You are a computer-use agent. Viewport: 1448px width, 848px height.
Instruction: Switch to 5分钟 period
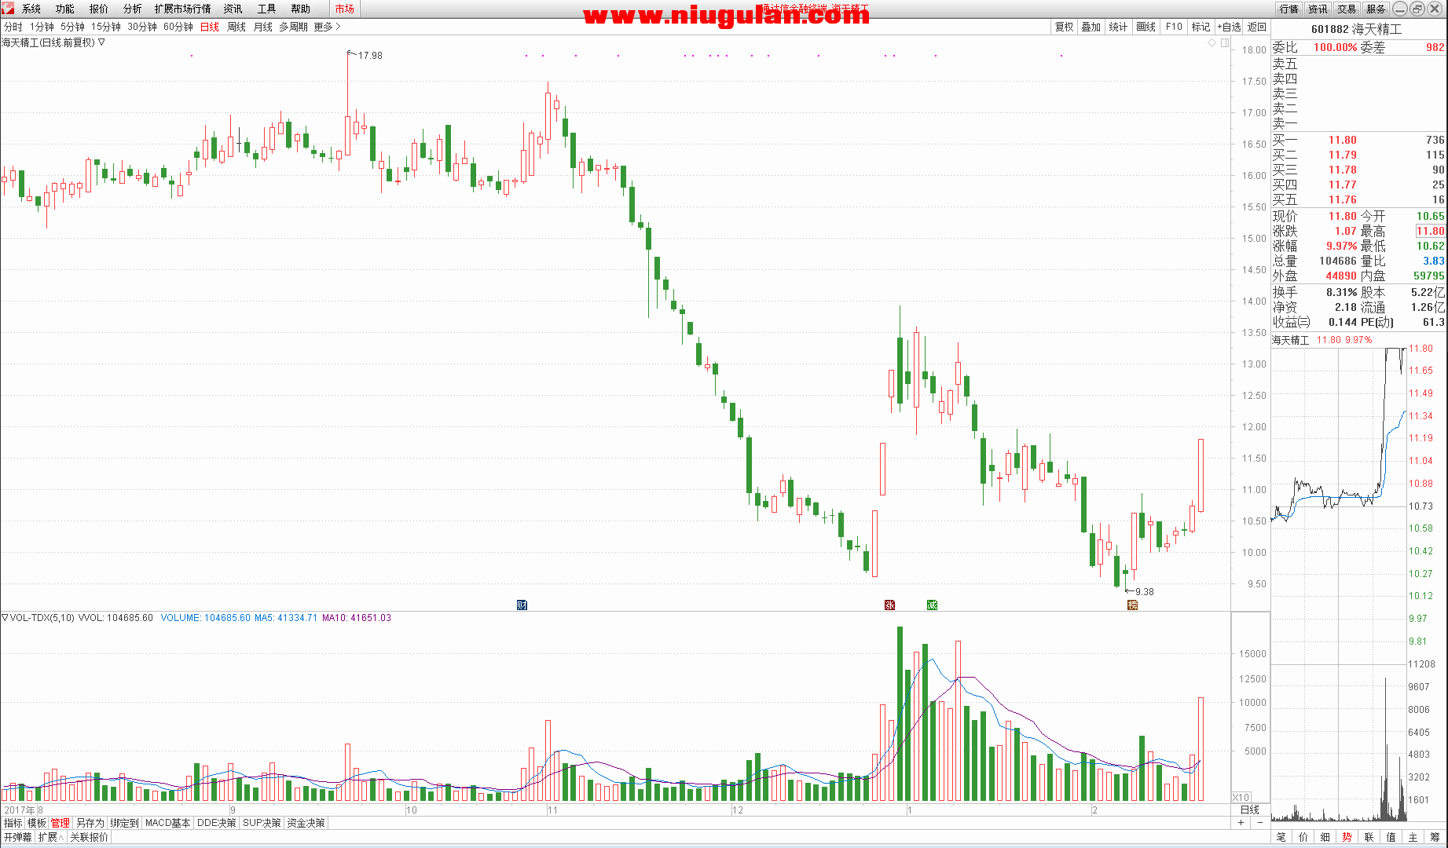coord(72,27)
